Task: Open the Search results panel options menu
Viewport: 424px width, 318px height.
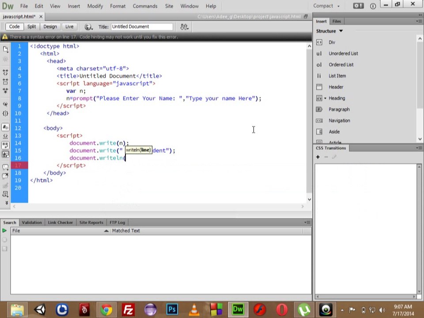Action: pyautogui.click(x=307, y=222)
